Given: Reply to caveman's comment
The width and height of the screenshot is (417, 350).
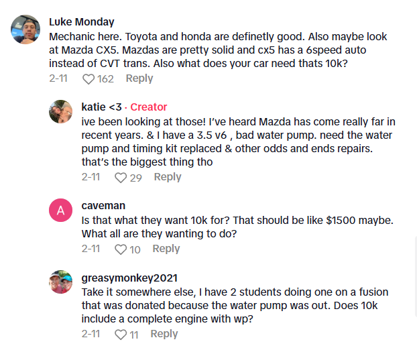Looking at the screenshot, I should pyautogui.click(x=166, y=249).
